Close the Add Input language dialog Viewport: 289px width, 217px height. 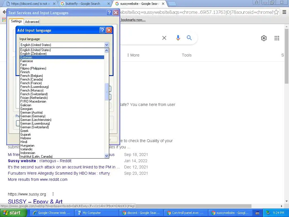pyautogui.click(x=109, y=30)
